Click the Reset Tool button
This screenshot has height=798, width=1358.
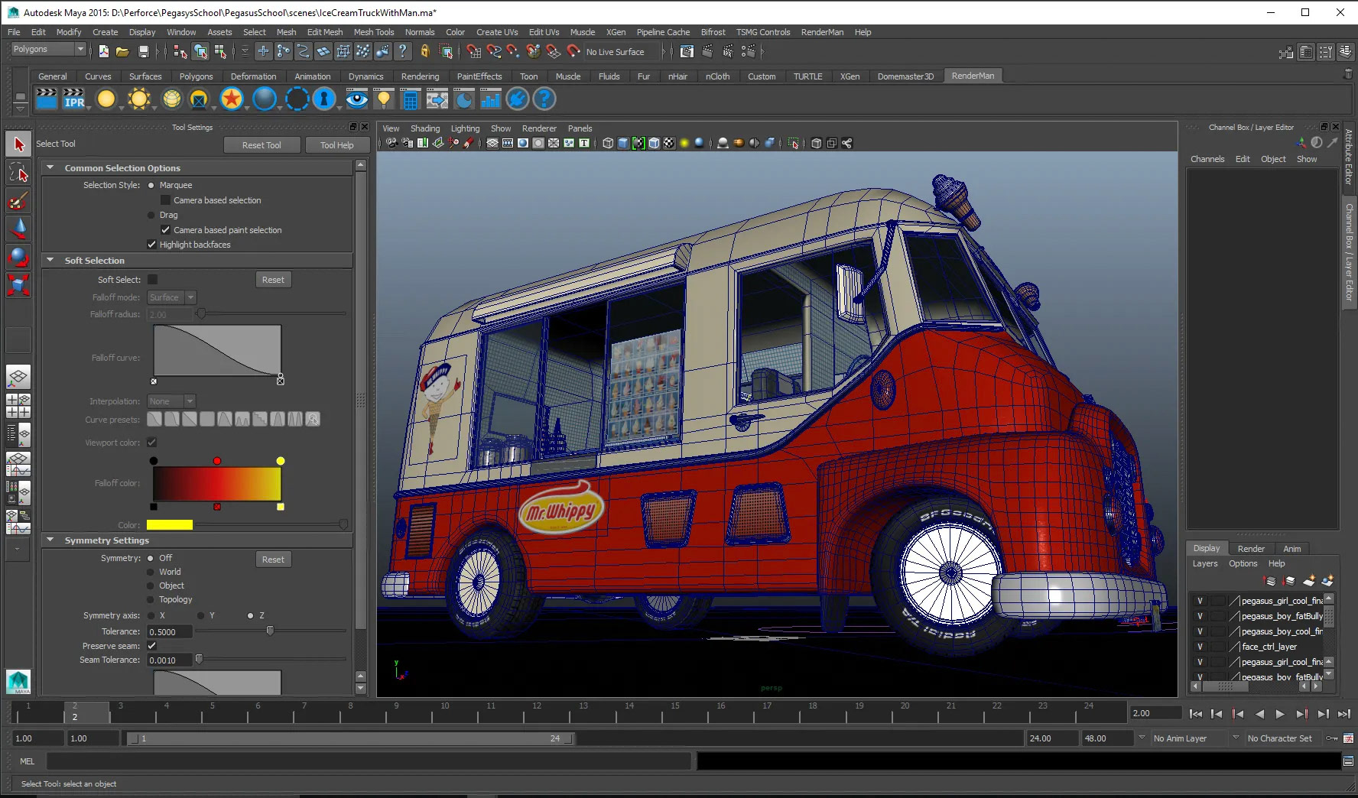tap(262, 145)
